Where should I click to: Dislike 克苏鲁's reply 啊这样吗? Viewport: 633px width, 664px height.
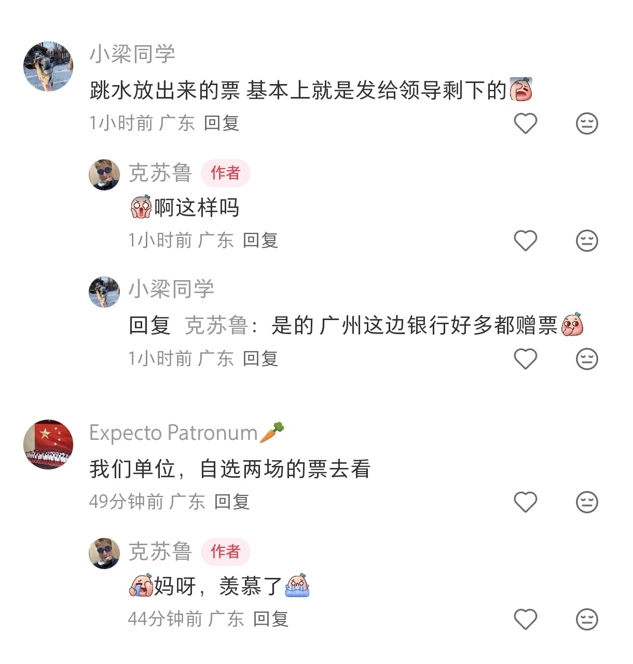587,241
